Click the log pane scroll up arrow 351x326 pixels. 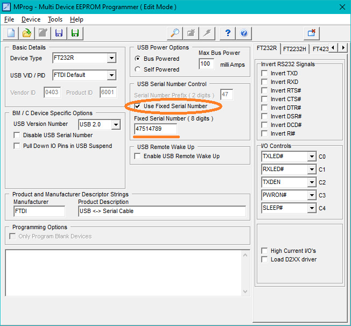245,255
